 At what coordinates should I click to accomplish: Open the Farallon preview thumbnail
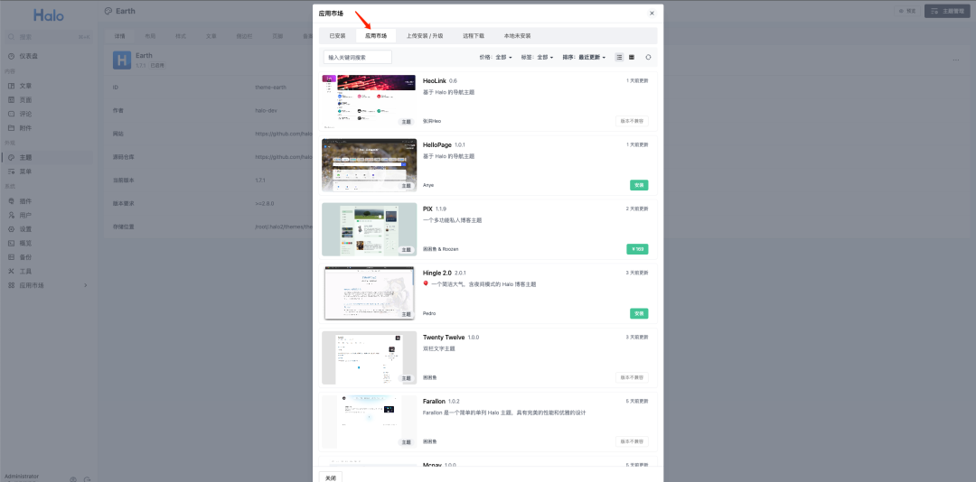coord(369,422)
